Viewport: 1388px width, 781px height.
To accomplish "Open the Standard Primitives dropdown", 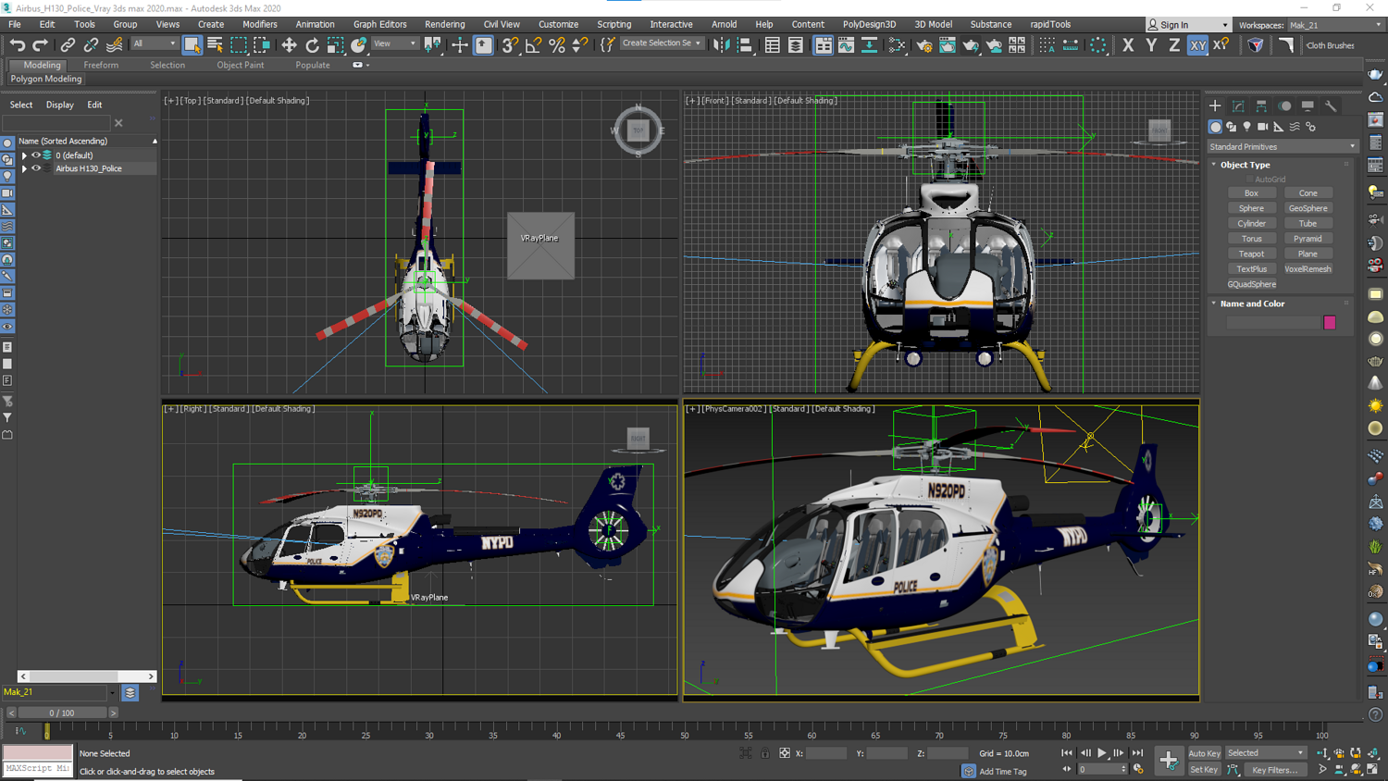I will click(1283, 146).
